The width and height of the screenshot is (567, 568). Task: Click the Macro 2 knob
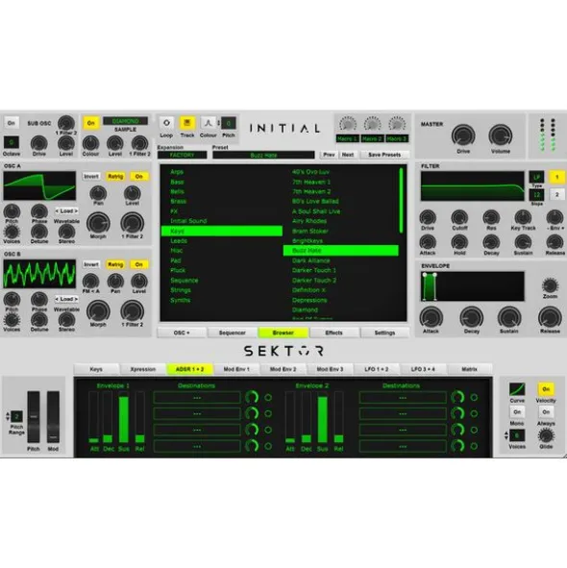372,124
